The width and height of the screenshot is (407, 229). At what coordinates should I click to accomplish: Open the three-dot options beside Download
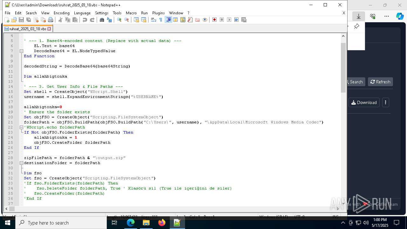tap(385, 102)
